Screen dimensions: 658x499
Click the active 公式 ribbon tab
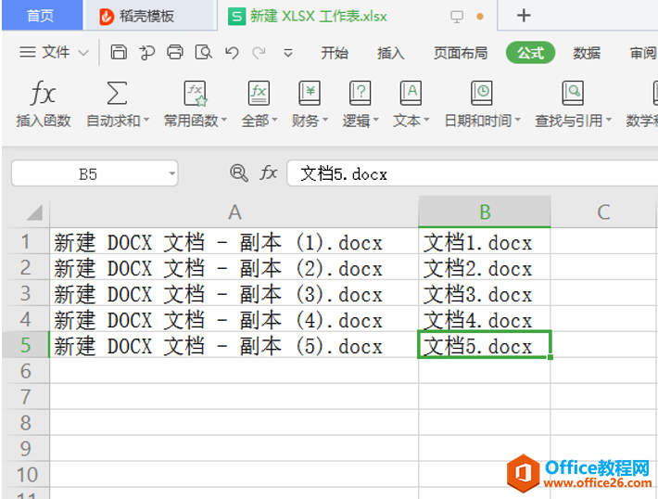530,53
